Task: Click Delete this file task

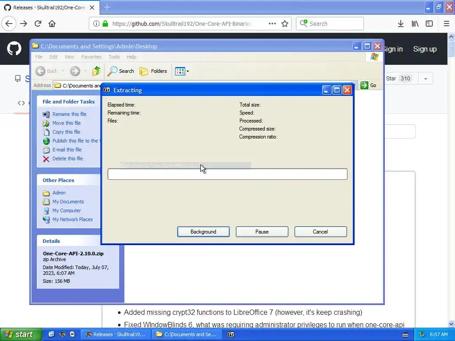Action: tap(68, 159)
